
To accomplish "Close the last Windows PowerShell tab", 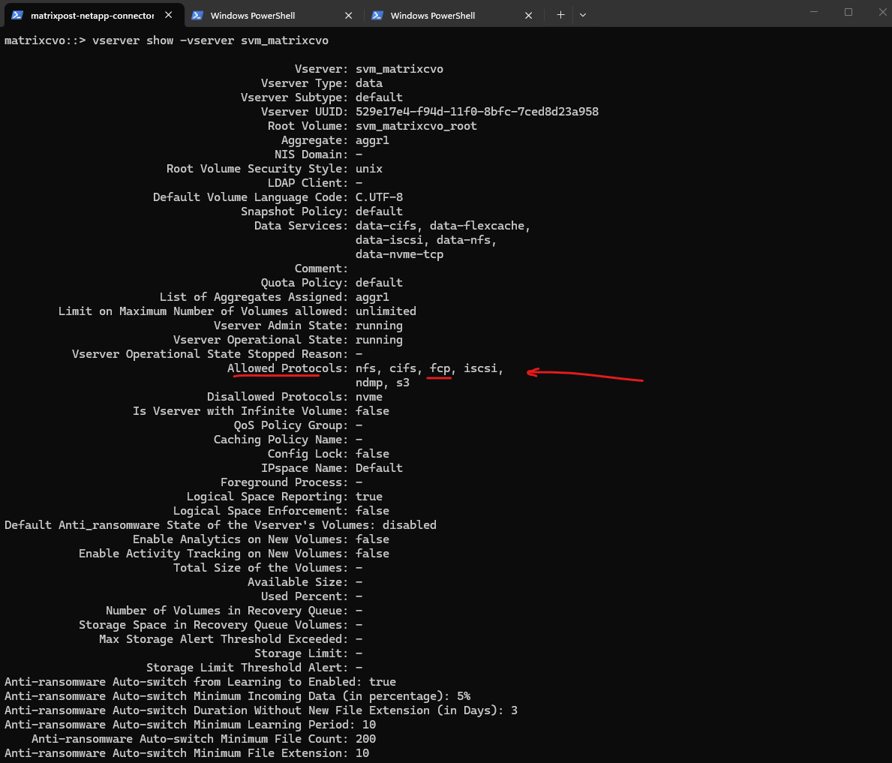I will (529, 15).
